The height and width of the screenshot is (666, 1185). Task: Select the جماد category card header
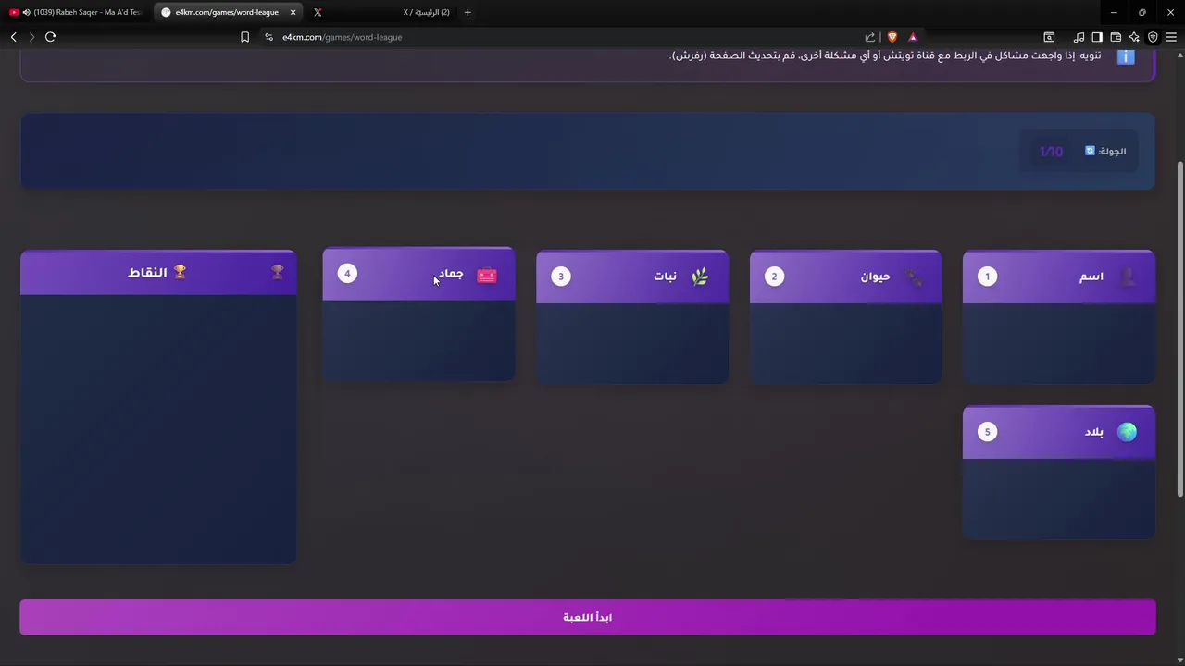pyautogui.click(x=418, y=274)
